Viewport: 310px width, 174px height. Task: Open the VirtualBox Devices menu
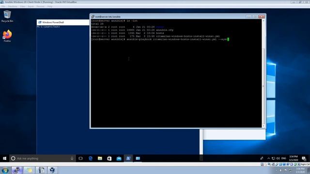(41, 6)
